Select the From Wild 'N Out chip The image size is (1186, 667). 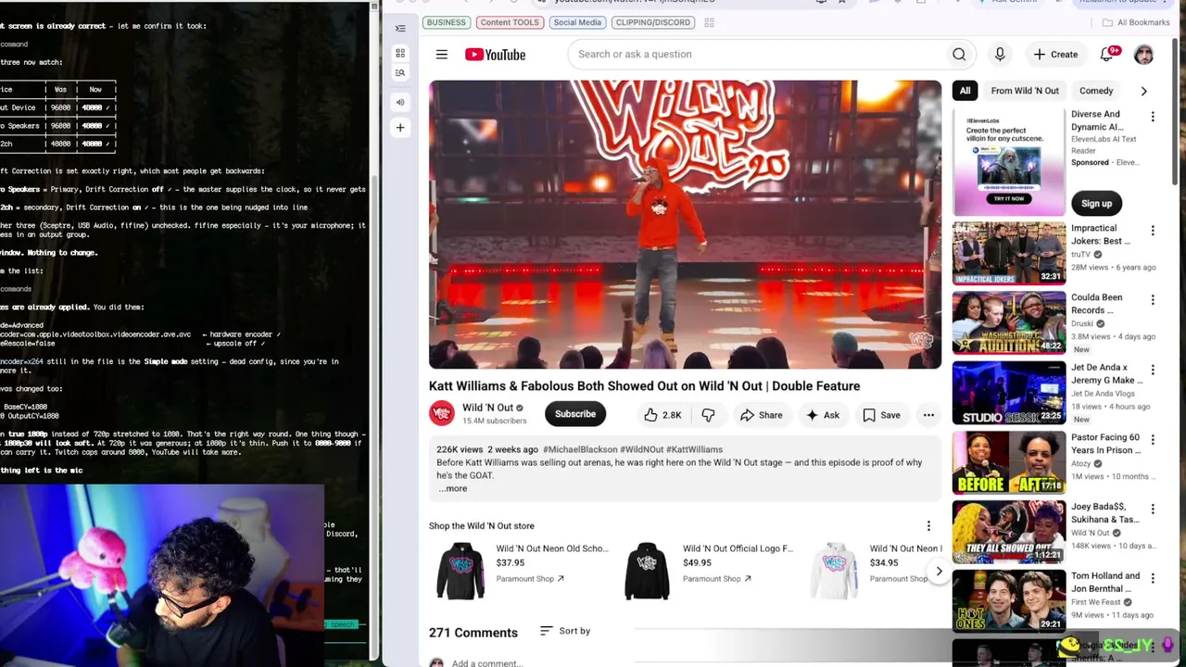[x=1025, y=91]
